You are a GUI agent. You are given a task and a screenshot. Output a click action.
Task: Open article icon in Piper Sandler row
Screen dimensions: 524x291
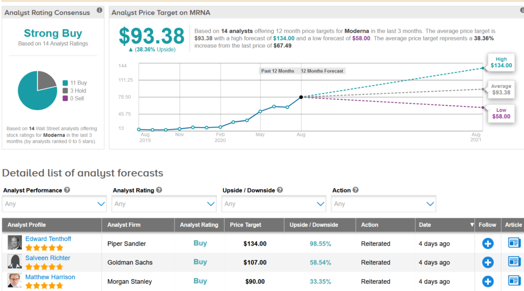(x=514, y=243)
